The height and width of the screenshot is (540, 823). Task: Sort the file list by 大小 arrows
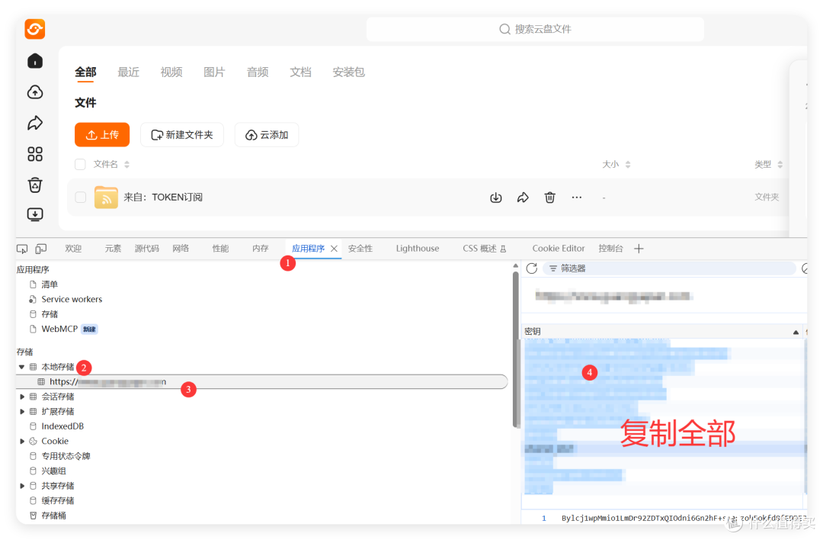(x=628, y=165)
